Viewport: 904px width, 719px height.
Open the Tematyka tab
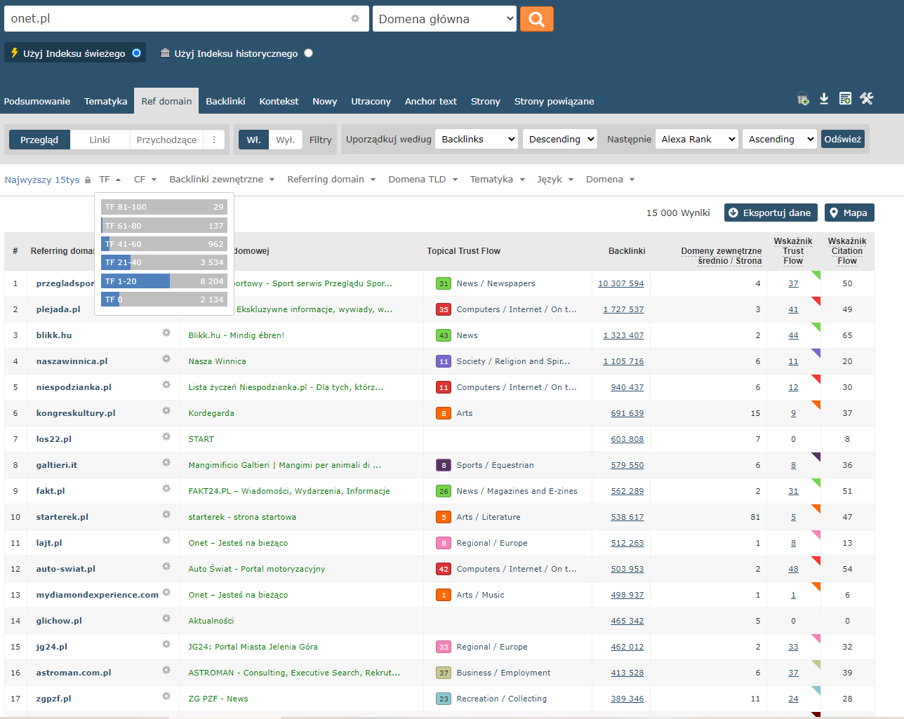coord(106,101)
